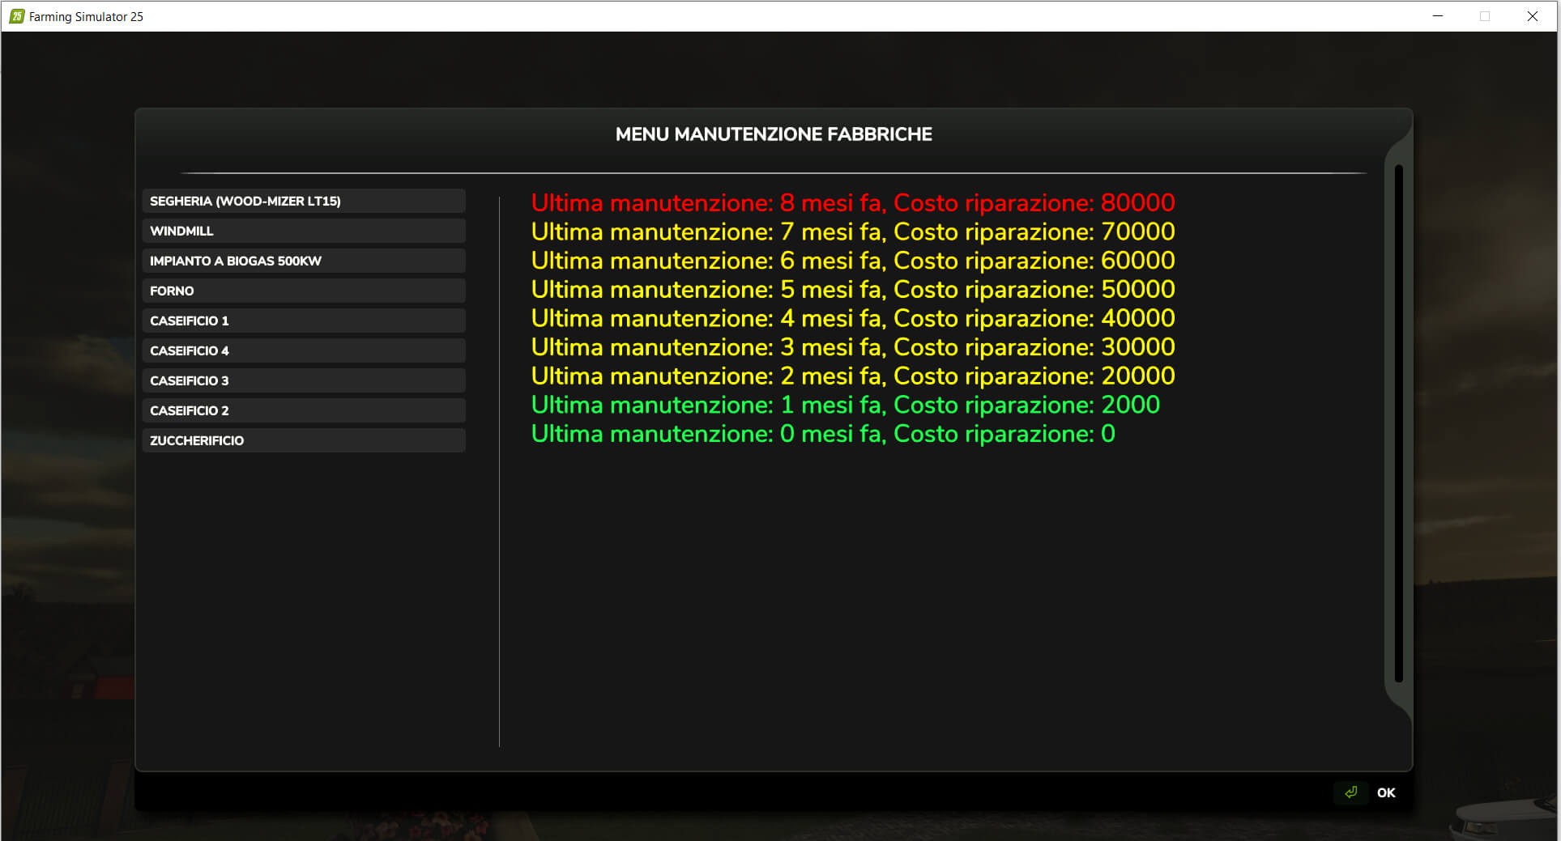Click the MENU MANUTENZIONE FABBRICHE title
1561x841 pixels.
click(774, 134)
